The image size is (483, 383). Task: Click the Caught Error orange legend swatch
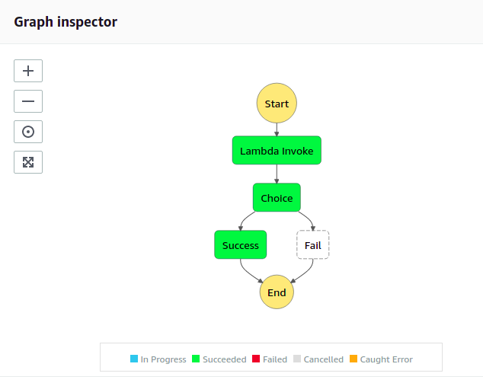(x=353, y=359)
